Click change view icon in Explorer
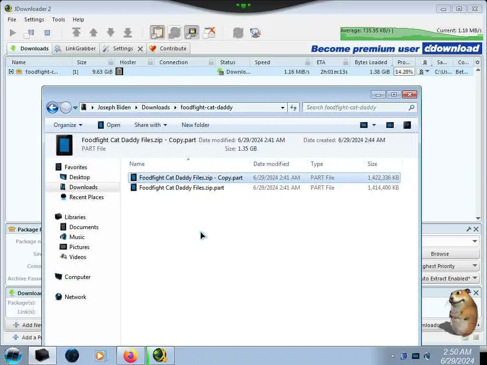This screenshot has width=487, height=365. [x=364, y=125]
